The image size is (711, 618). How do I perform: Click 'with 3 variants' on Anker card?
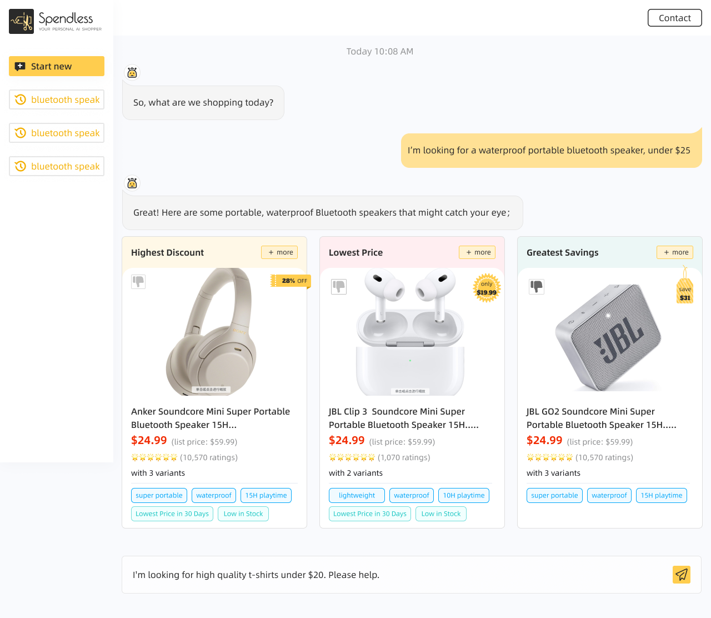pyautogui.click(x=158, y=473)
